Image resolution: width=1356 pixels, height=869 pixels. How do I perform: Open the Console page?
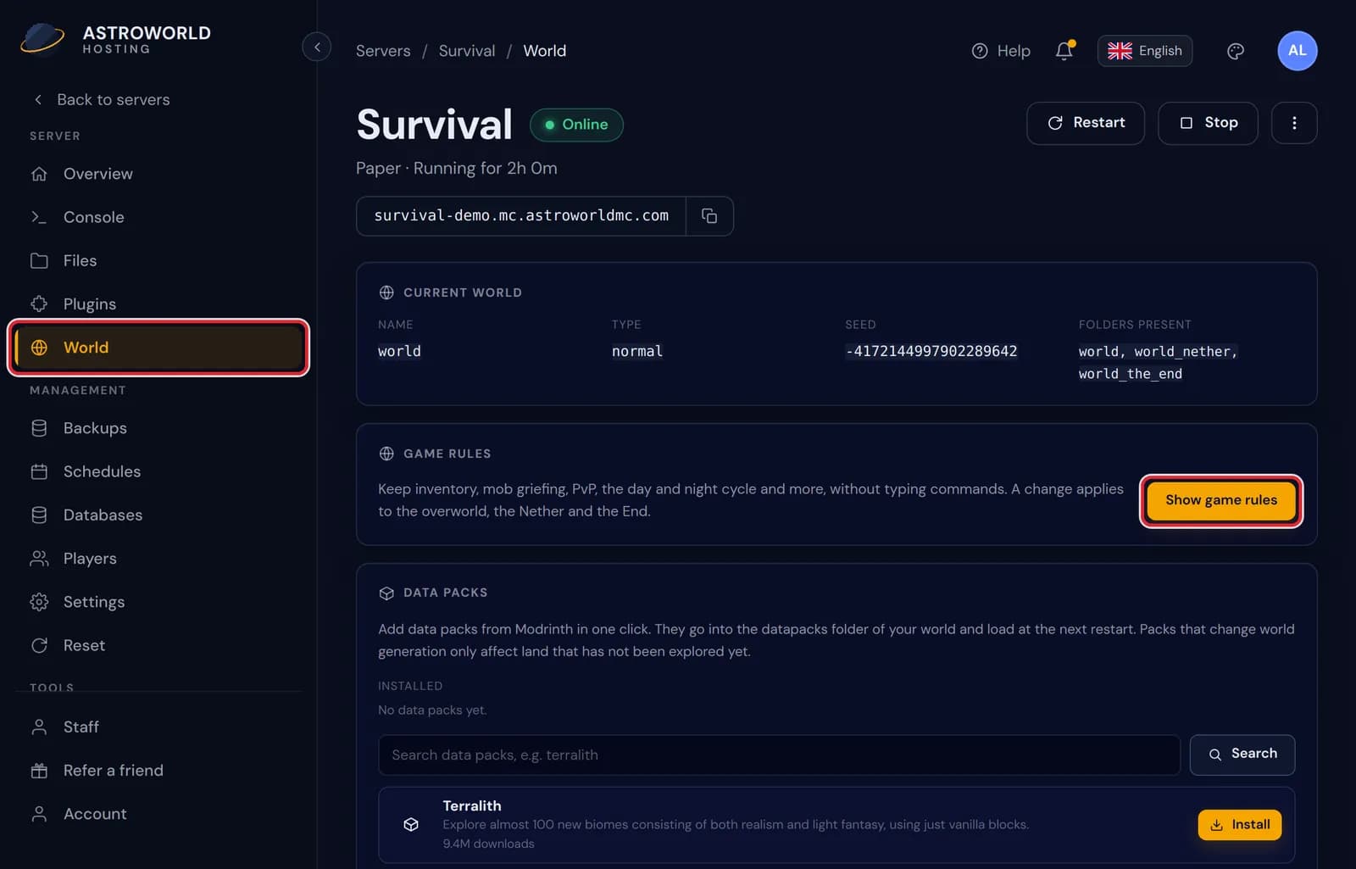click(x=158, y=217)
